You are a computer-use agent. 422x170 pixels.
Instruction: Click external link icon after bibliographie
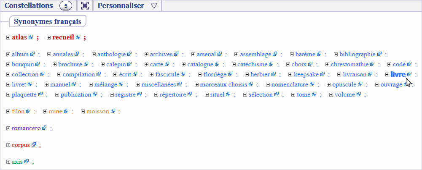[x=379, y=54]
